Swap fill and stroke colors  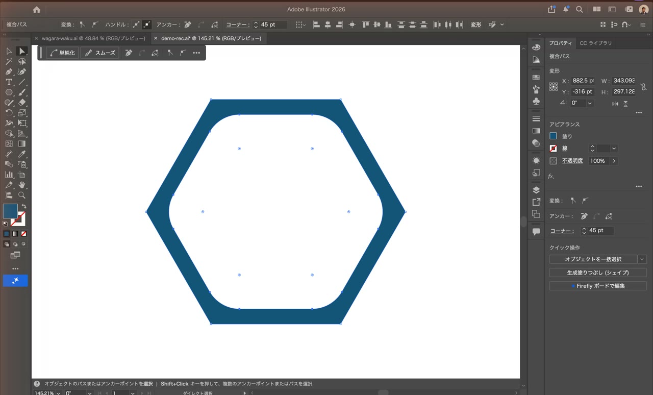pos(23,206)
